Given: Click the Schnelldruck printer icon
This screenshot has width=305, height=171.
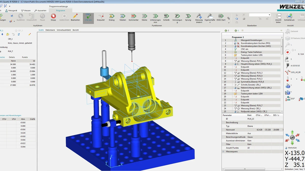Looking at the screenshot, I should [x=289, y=17].
